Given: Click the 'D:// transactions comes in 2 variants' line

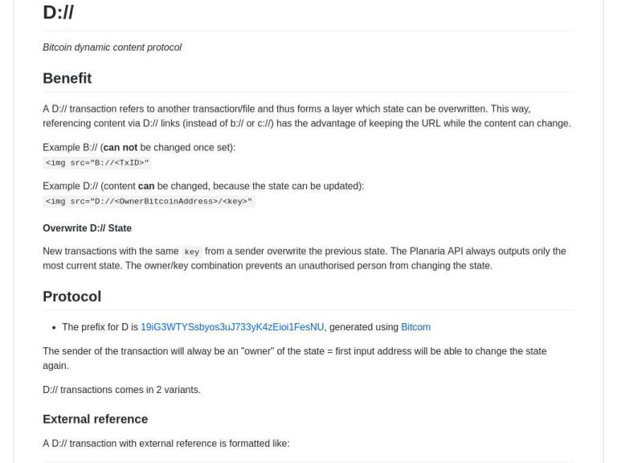Looking at the screenshot, I should pos(121,390).
